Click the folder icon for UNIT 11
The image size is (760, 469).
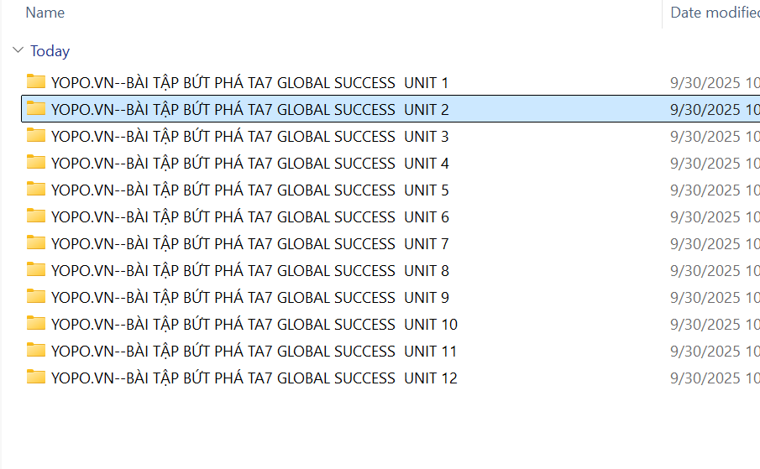35,350
